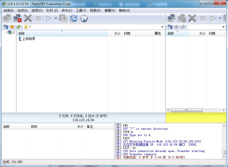The width and height of the screenshot is (228, 167).
Task: Click the left pane green up-directory arrow
Action: 19,27
